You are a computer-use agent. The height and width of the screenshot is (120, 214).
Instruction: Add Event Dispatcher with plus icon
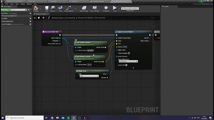click(x=30, y=21)
